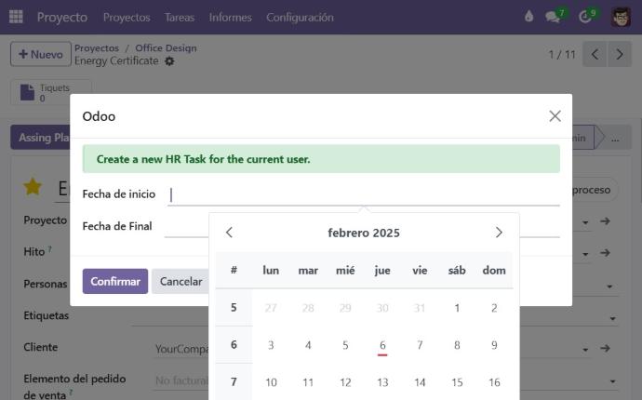Show previous month in calendar

point(229,233)
